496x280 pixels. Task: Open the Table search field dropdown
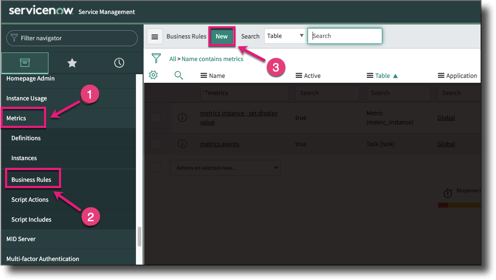285,36
